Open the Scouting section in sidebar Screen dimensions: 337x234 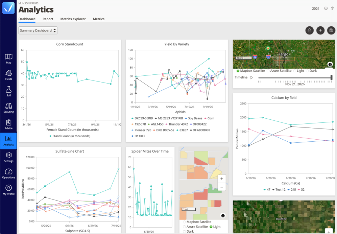[x=8, y=108]
